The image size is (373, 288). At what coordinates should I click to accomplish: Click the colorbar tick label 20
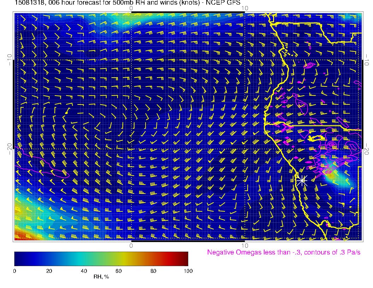click(49, 271)
